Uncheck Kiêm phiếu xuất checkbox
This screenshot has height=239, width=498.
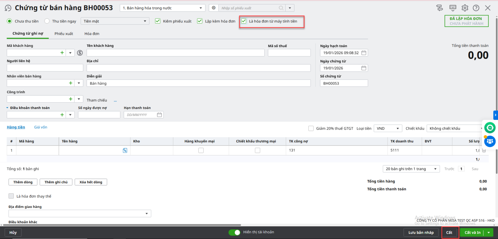click(x=158, y=21)
